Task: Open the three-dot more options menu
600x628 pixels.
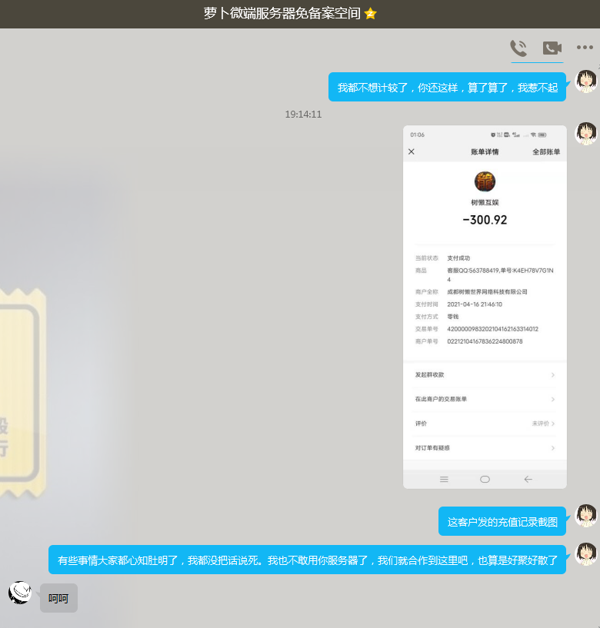Action: click(585, 48)
